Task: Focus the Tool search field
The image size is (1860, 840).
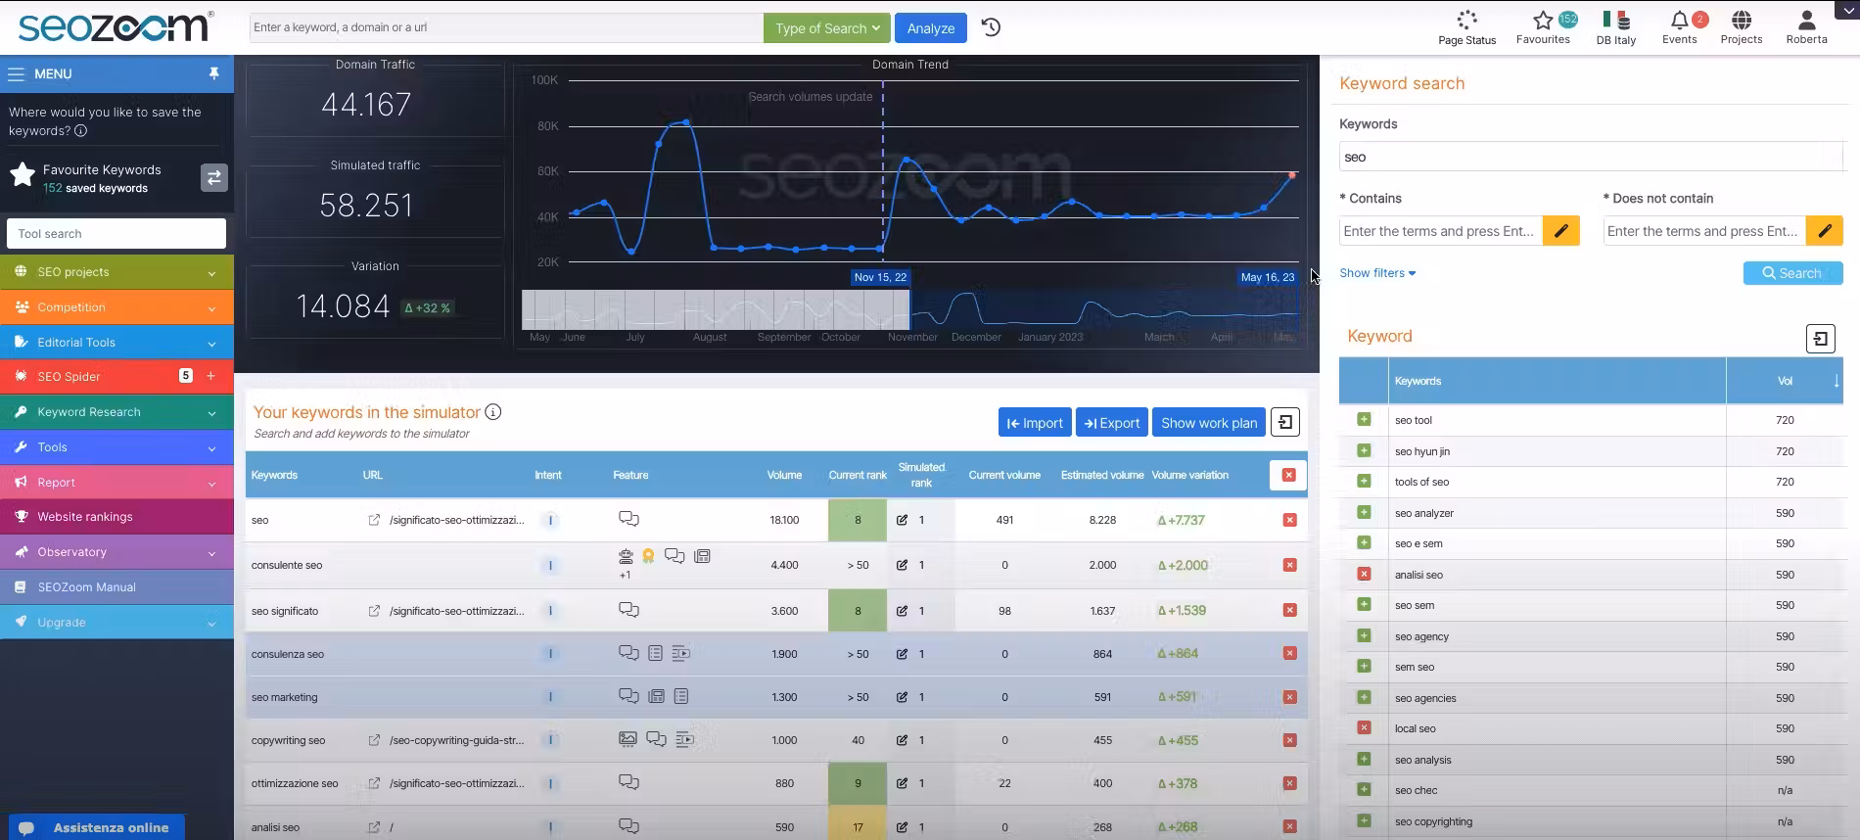Action: click(116, 234)
